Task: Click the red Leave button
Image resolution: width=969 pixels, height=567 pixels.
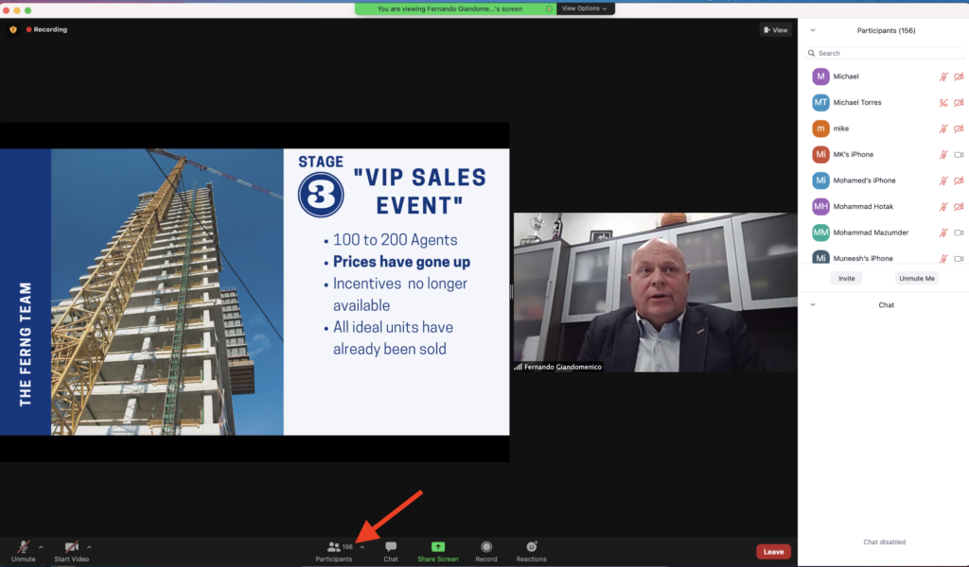Action: pyautogui.click(x=773, y=552)
